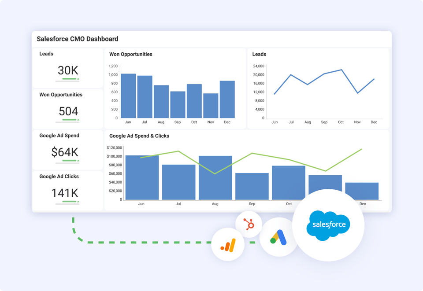Select the Google Ads icon

(278, 236)
